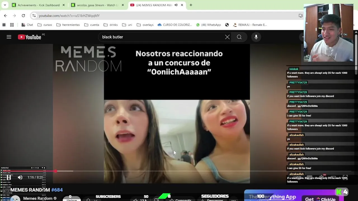Mute the MEMES RANDOM tab audio icon
This screenshot has height=201, width=358.
pyautogui.click(x=176, y=5)
